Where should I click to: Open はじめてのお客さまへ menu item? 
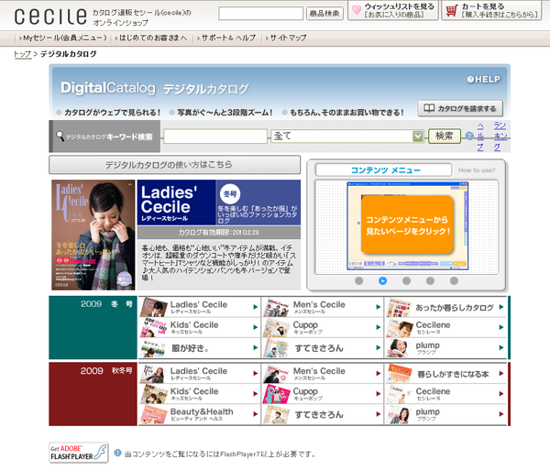151,38
